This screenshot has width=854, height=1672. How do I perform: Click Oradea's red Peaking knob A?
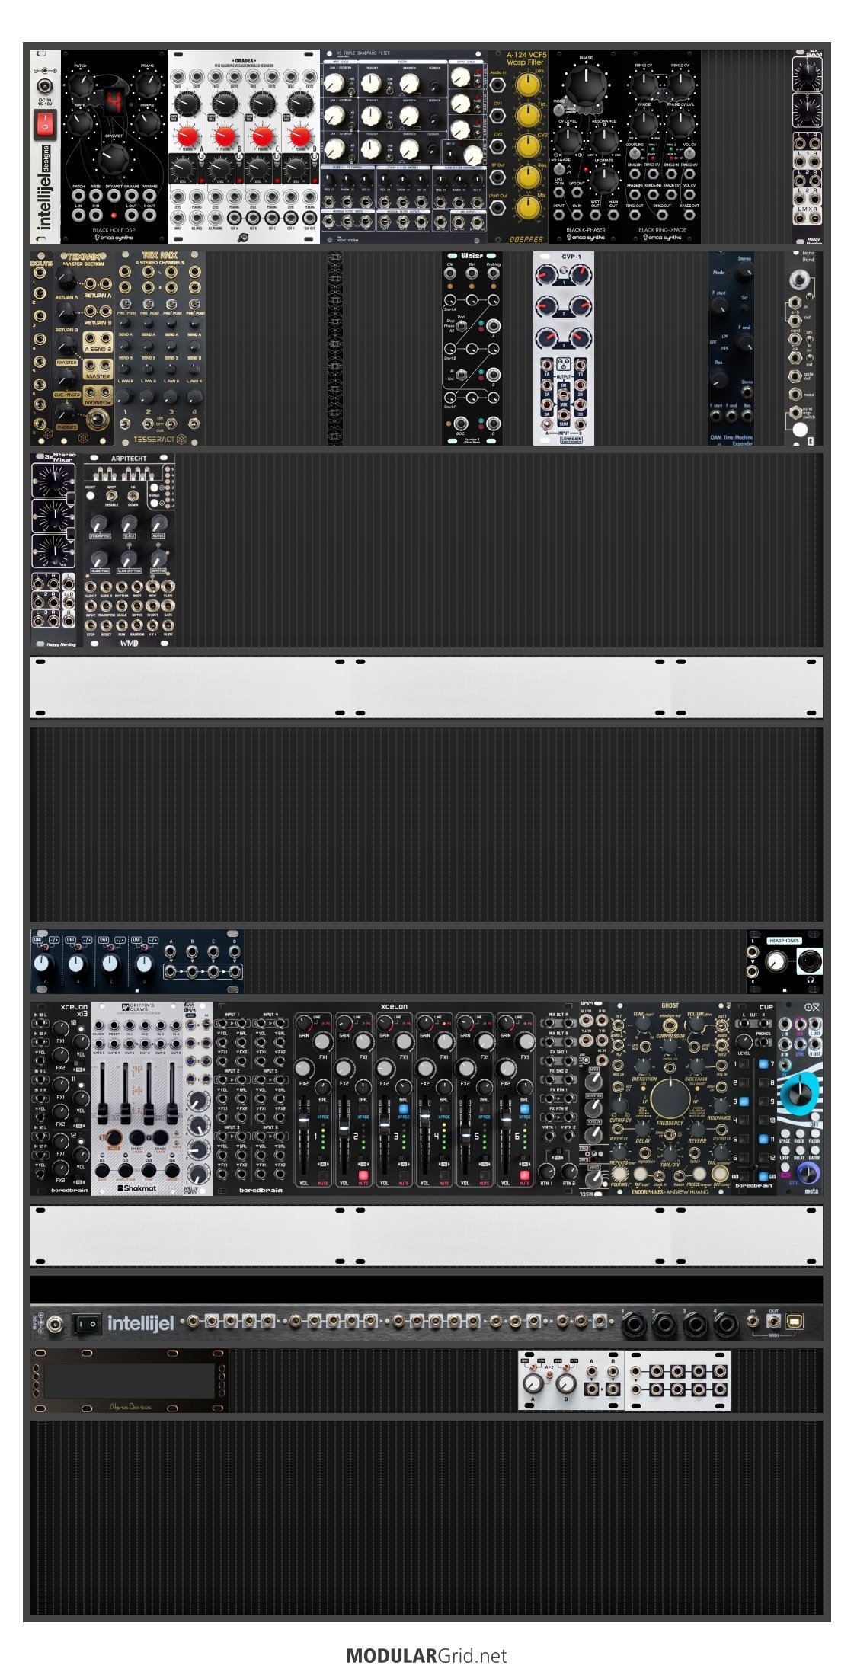coord(187,138)
